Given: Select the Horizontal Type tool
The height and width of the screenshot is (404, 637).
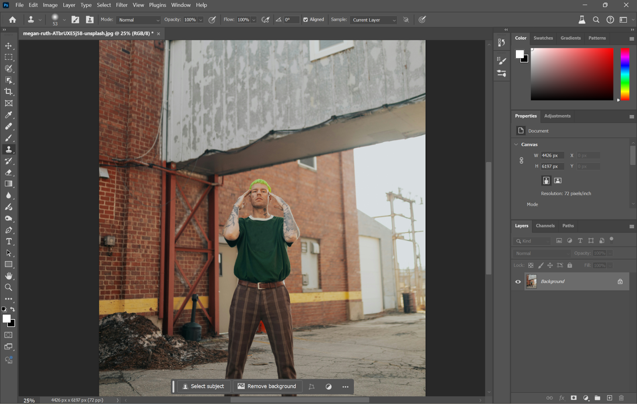Looking at the screenshot, I should pos(8,242).
